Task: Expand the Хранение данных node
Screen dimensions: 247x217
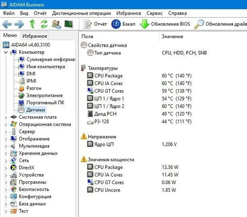Action: (6, 153)
